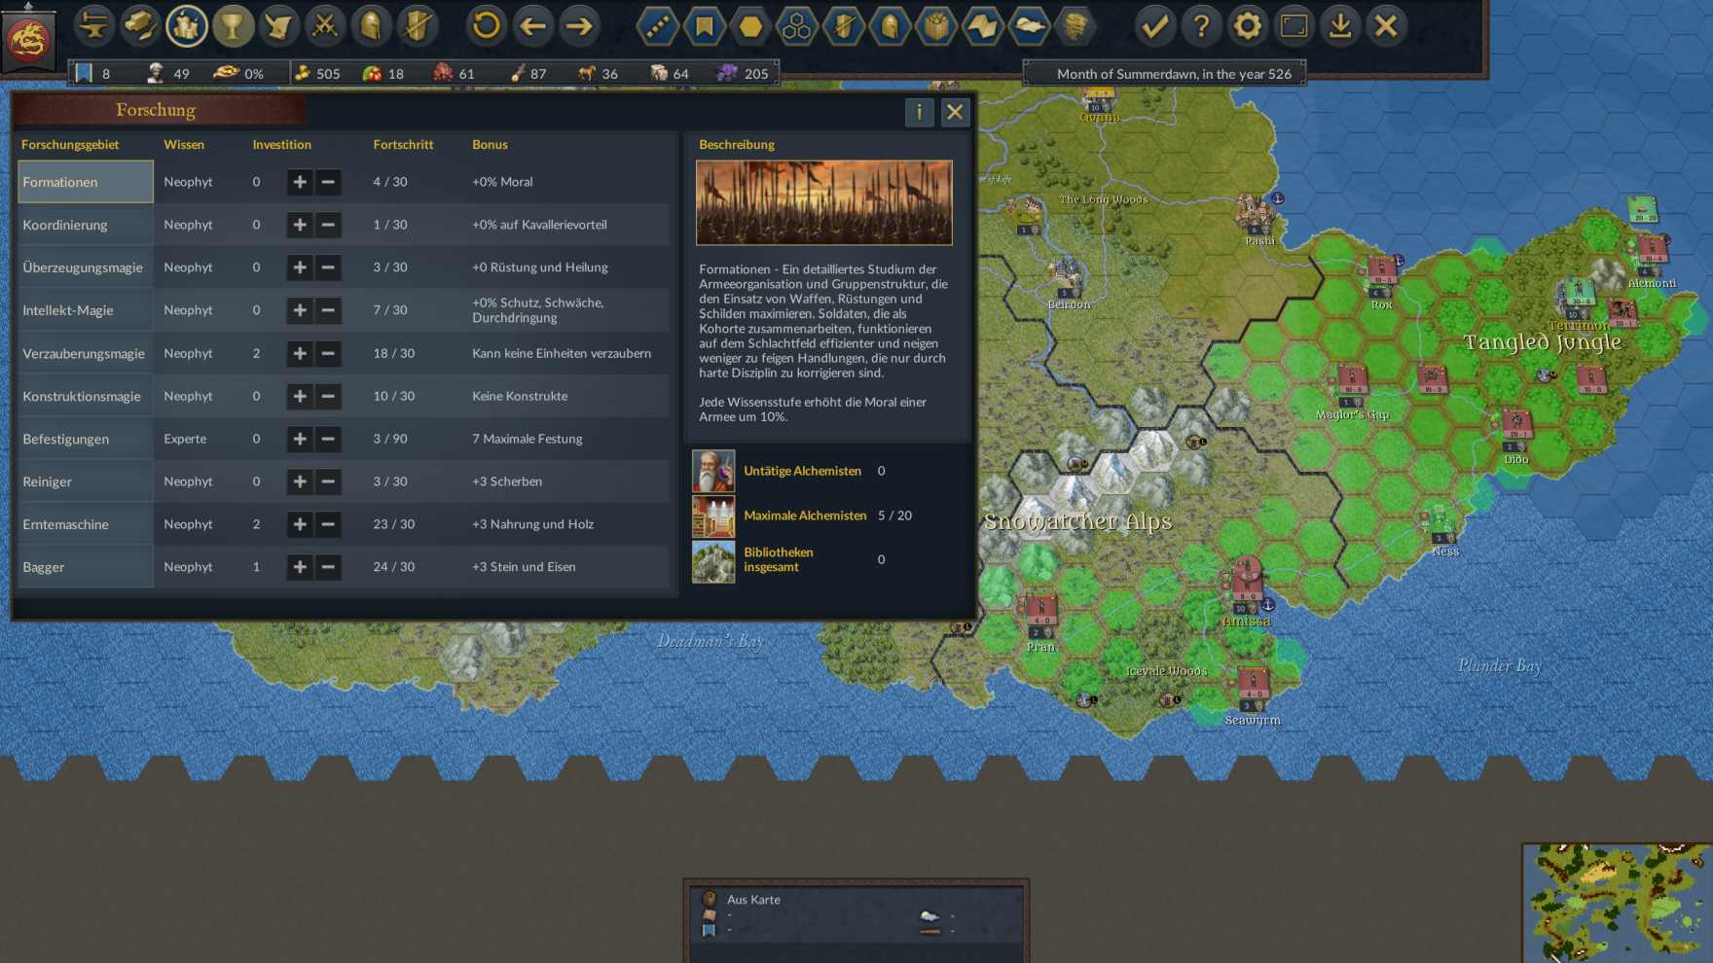Open the anvil production screen icon
This screenshot has height=963, width=1713.
click(x=93, y=26)
